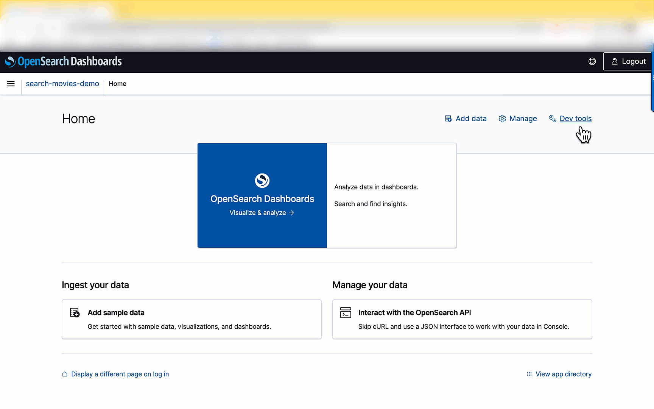Open the OpenSearch Dashboards blue card
Screen dimensions: 654x409
[x=262, y=195]
